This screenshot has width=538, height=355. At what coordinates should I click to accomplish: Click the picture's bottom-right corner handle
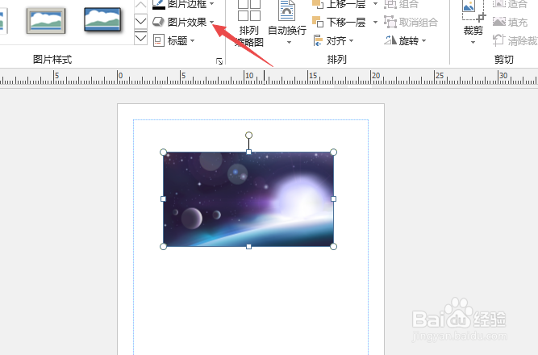(x=333, y=247)
